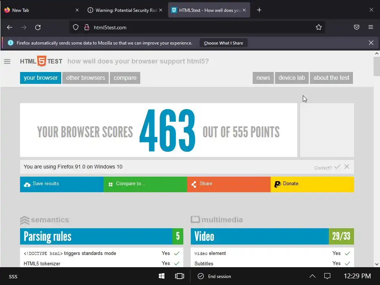Image resolution: width=380 pixels, height=285 pixels.
Task: Click the Parsing rules section header
Action: pos(102,236)
